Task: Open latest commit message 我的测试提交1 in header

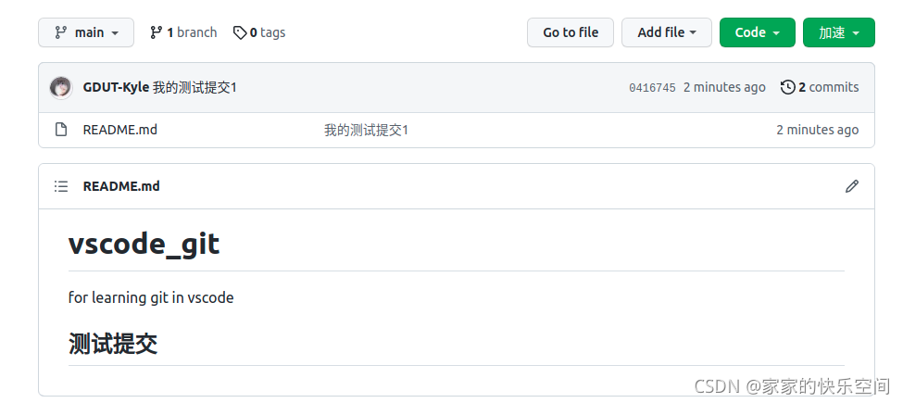Action: coord(194,87)
